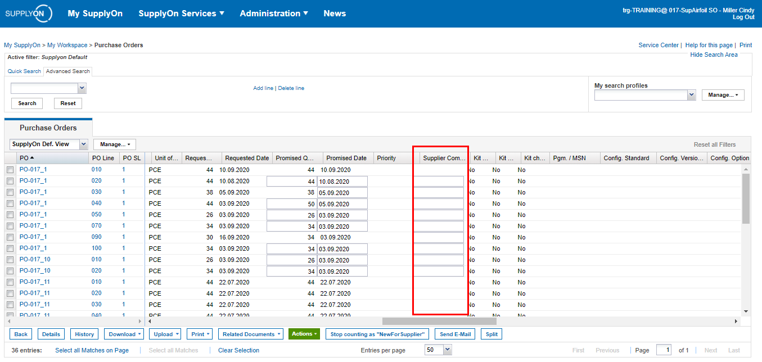Check the PO-017_1 line 020 checkbox
Screen dimensions: 762x362
click(10, 181)
